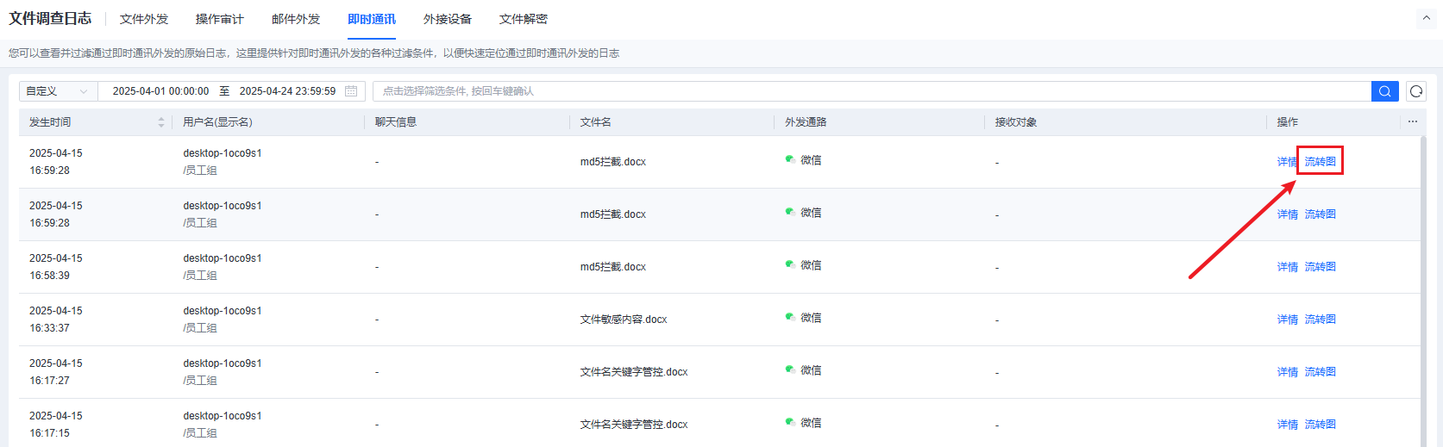Switch to the 操作审计 tab
Viewport: 1443px width, 447px height.
(219, 19)
